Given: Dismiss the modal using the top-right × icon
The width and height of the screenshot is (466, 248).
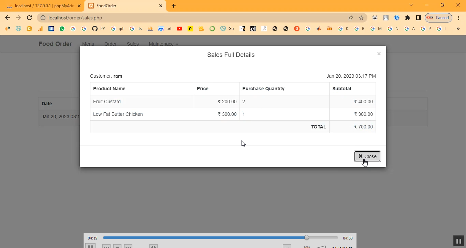Looking at the screenshot, I should [x=379, y=54].
